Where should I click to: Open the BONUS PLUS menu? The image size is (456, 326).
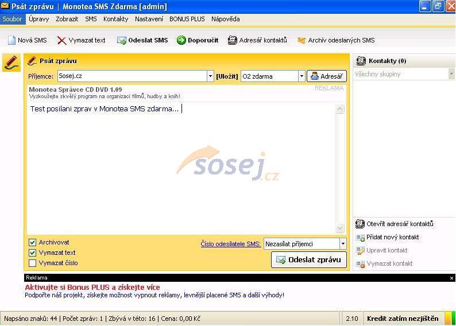click(x=187, y=19)
